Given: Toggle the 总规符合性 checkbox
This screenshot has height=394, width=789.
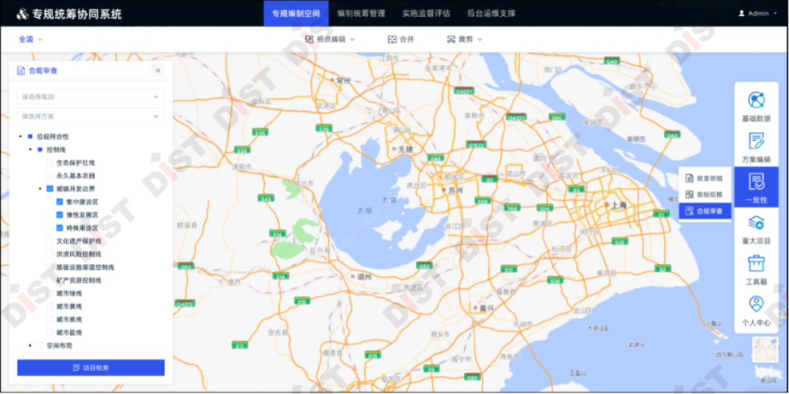Looking at the screenshot, I should (x=30, y=136).
